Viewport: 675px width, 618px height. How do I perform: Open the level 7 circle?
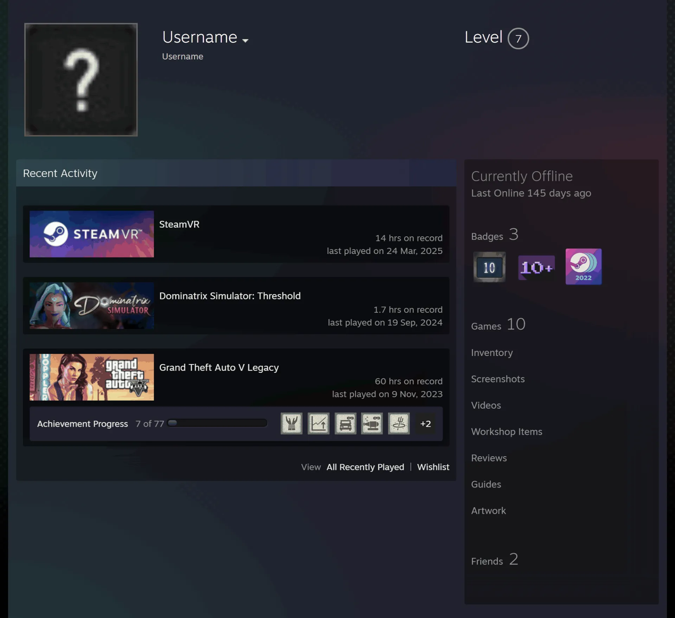pos(518,38)
